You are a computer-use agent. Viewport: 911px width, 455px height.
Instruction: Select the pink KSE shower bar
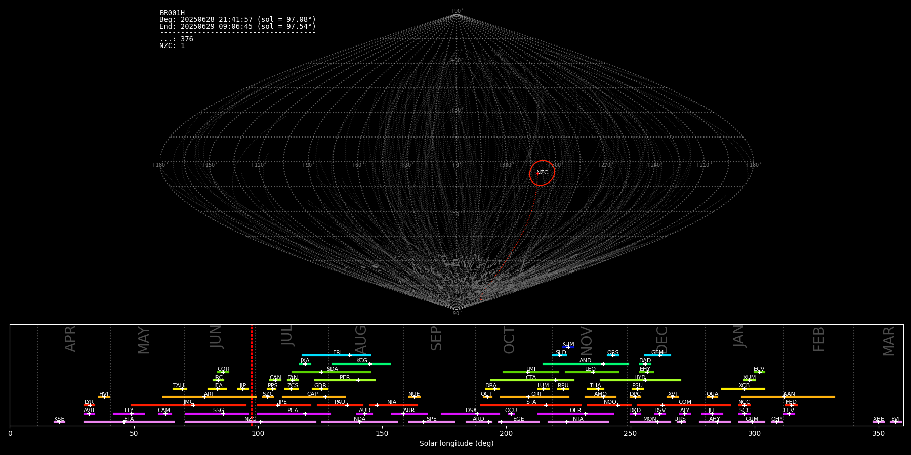(59, 422)
